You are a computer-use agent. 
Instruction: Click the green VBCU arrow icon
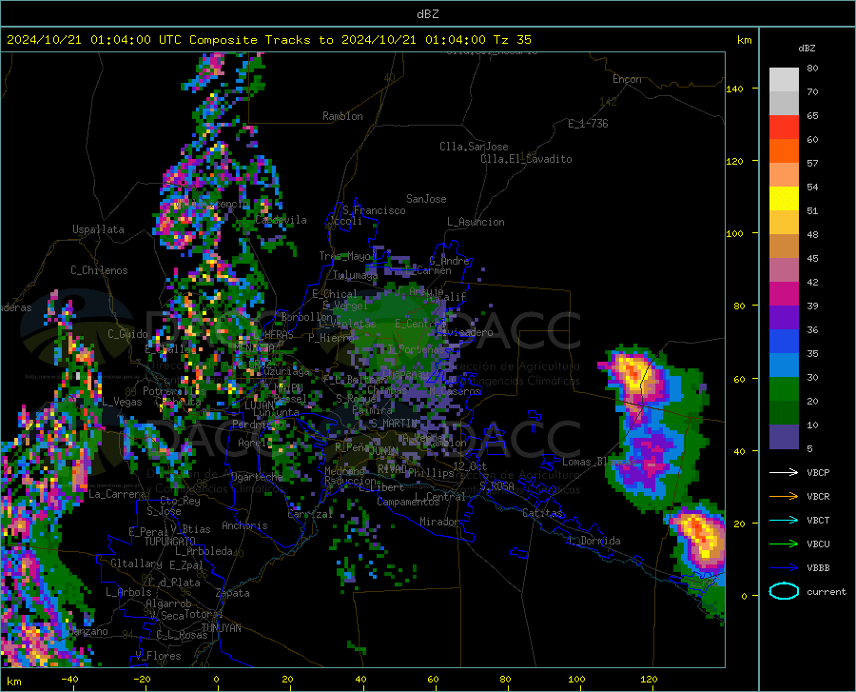coord(784,544)
